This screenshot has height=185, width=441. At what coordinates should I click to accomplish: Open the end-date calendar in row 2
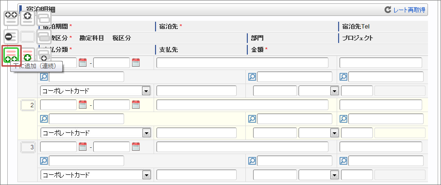coord(136,105)
